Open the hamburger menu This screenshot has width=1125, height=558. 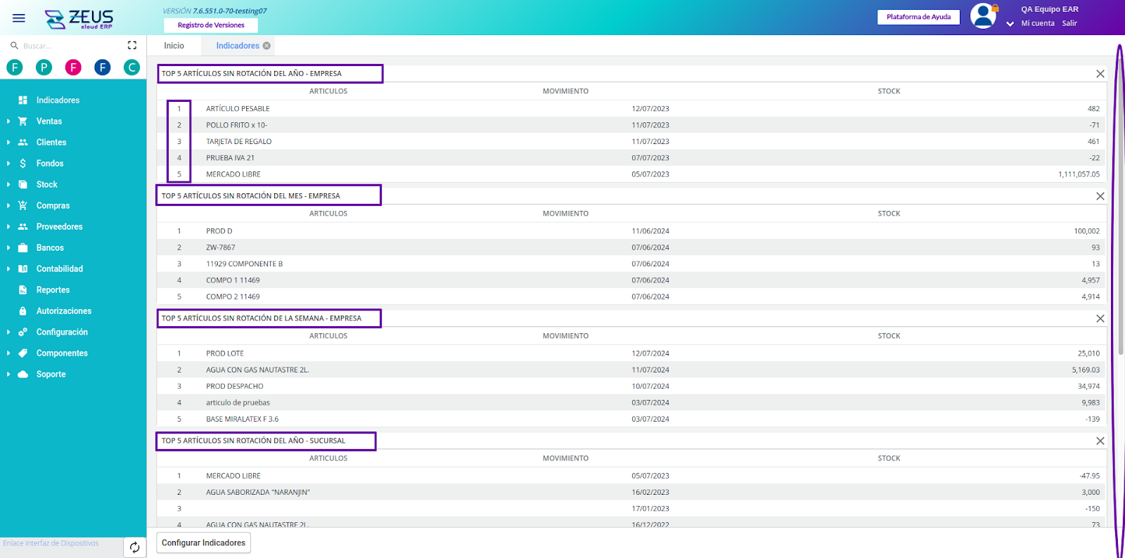click(x=19, y=18)
